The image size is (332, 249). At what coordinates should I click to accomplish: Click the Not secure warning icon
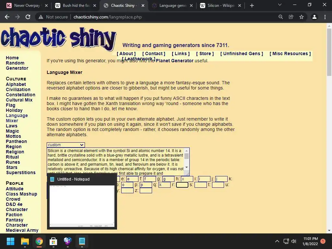pyautogui.click(x=41, y=17)
